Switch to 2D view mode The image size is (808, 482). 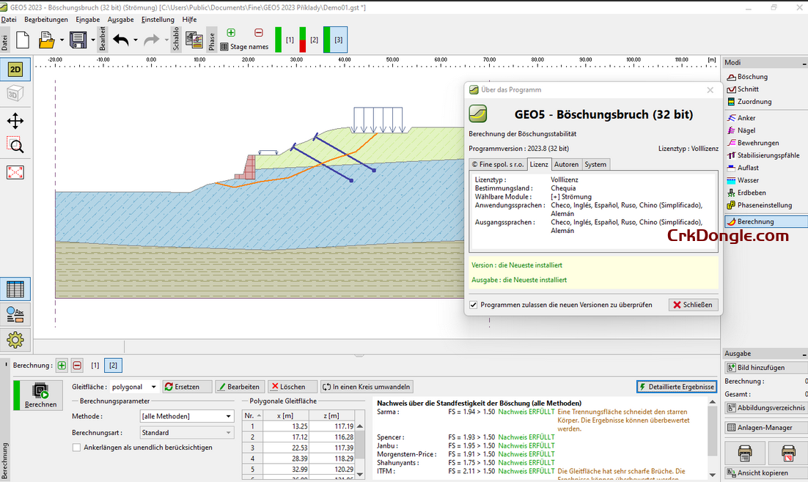point(15,70)
